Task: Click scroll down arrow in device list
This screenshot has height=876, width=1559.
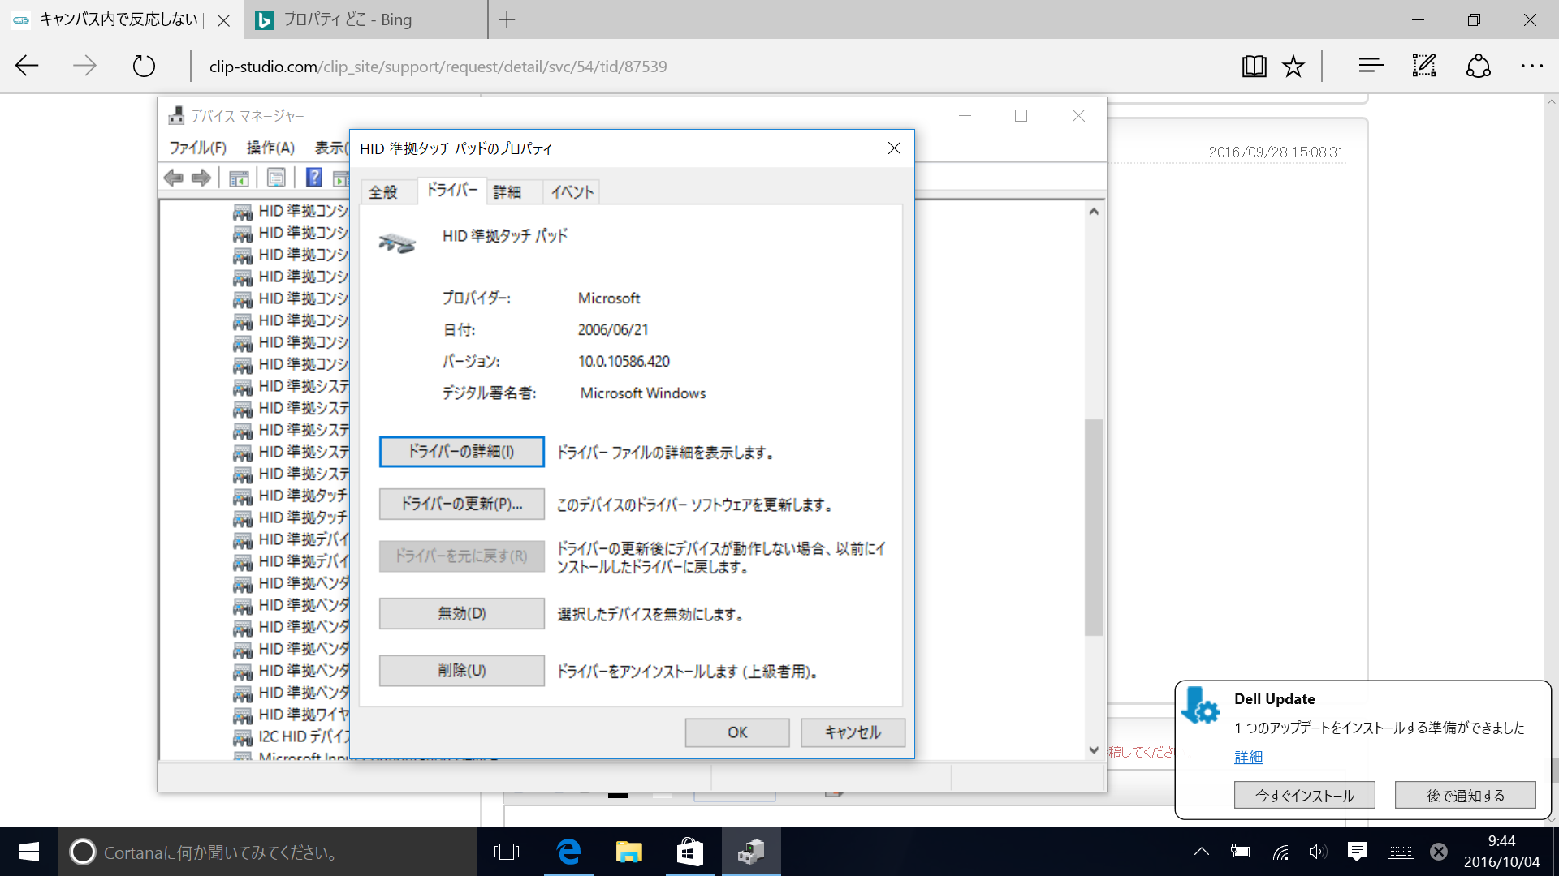Action: click(1094, 749)
